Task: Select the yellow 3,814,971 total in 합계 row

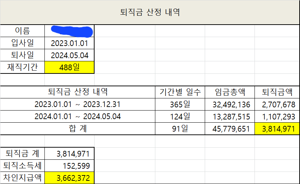Action: [277, 129]
